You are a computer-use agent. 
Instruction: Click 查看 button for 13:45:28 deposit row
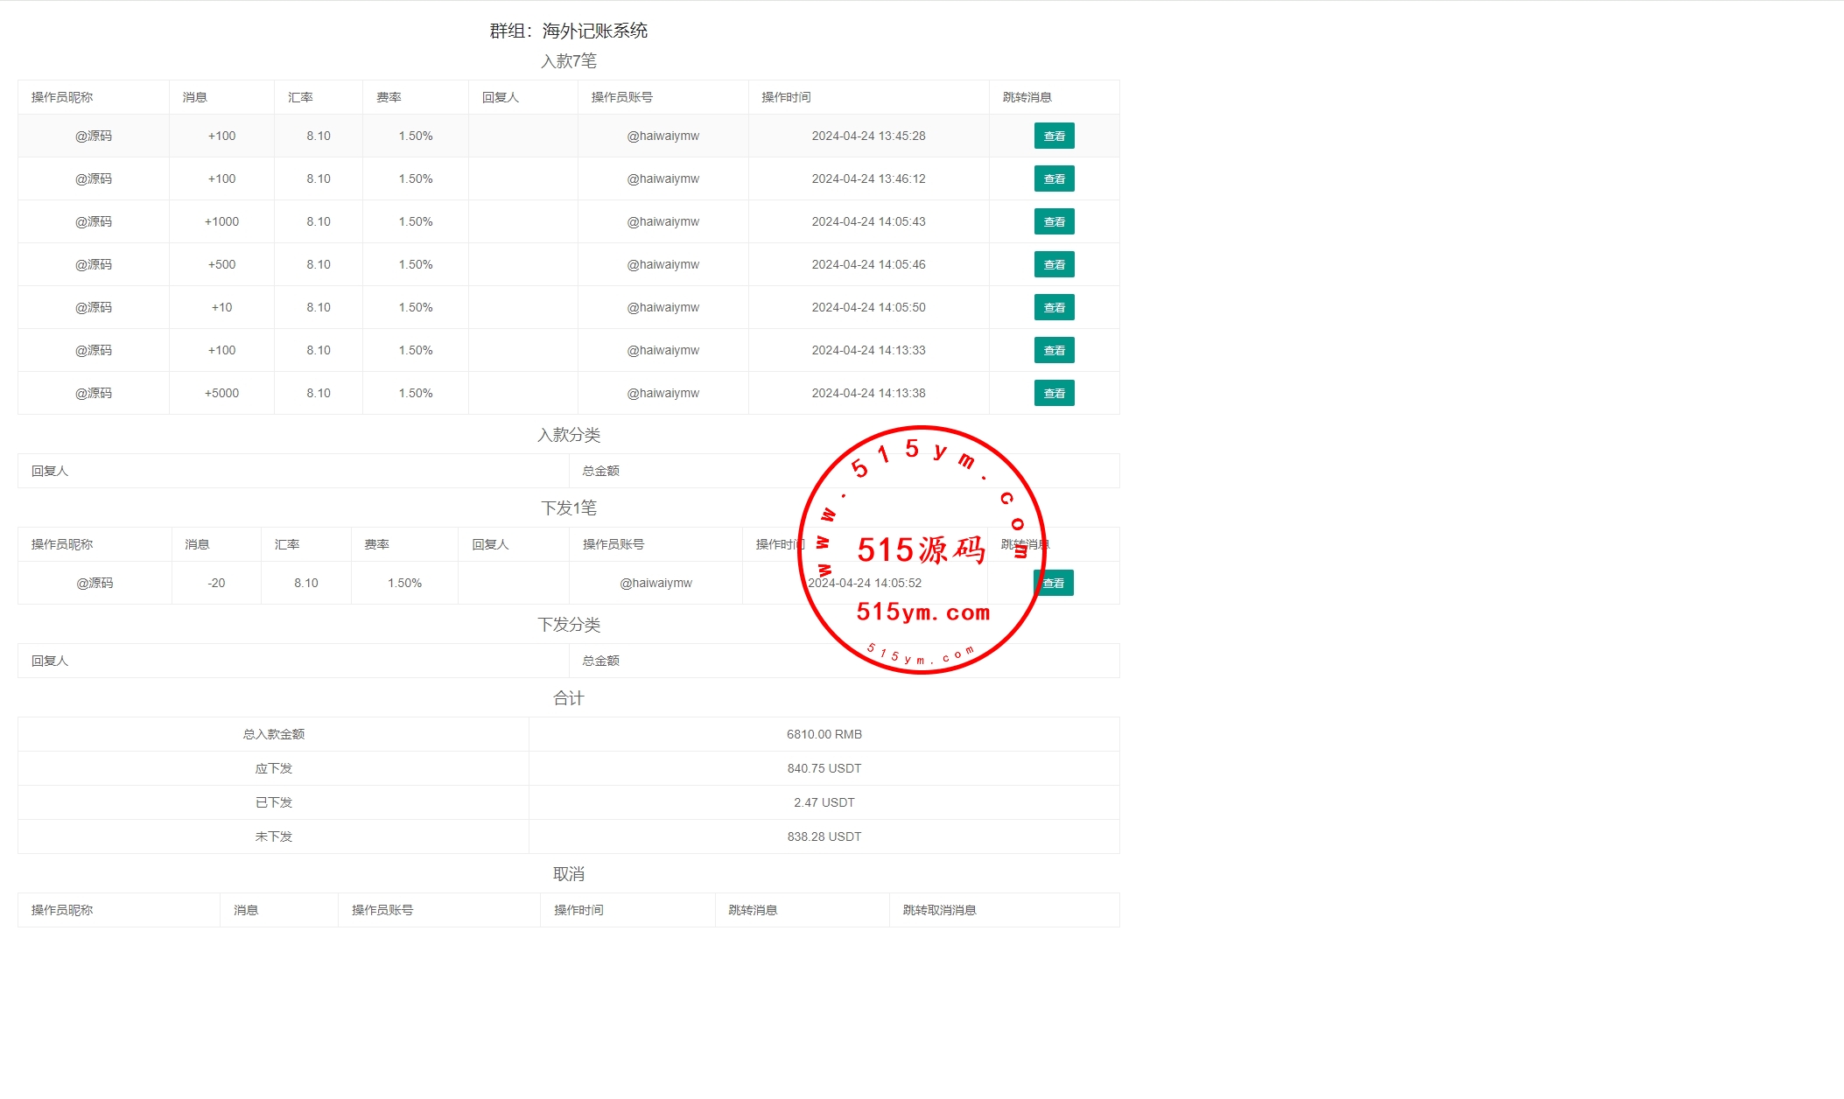1054,136
